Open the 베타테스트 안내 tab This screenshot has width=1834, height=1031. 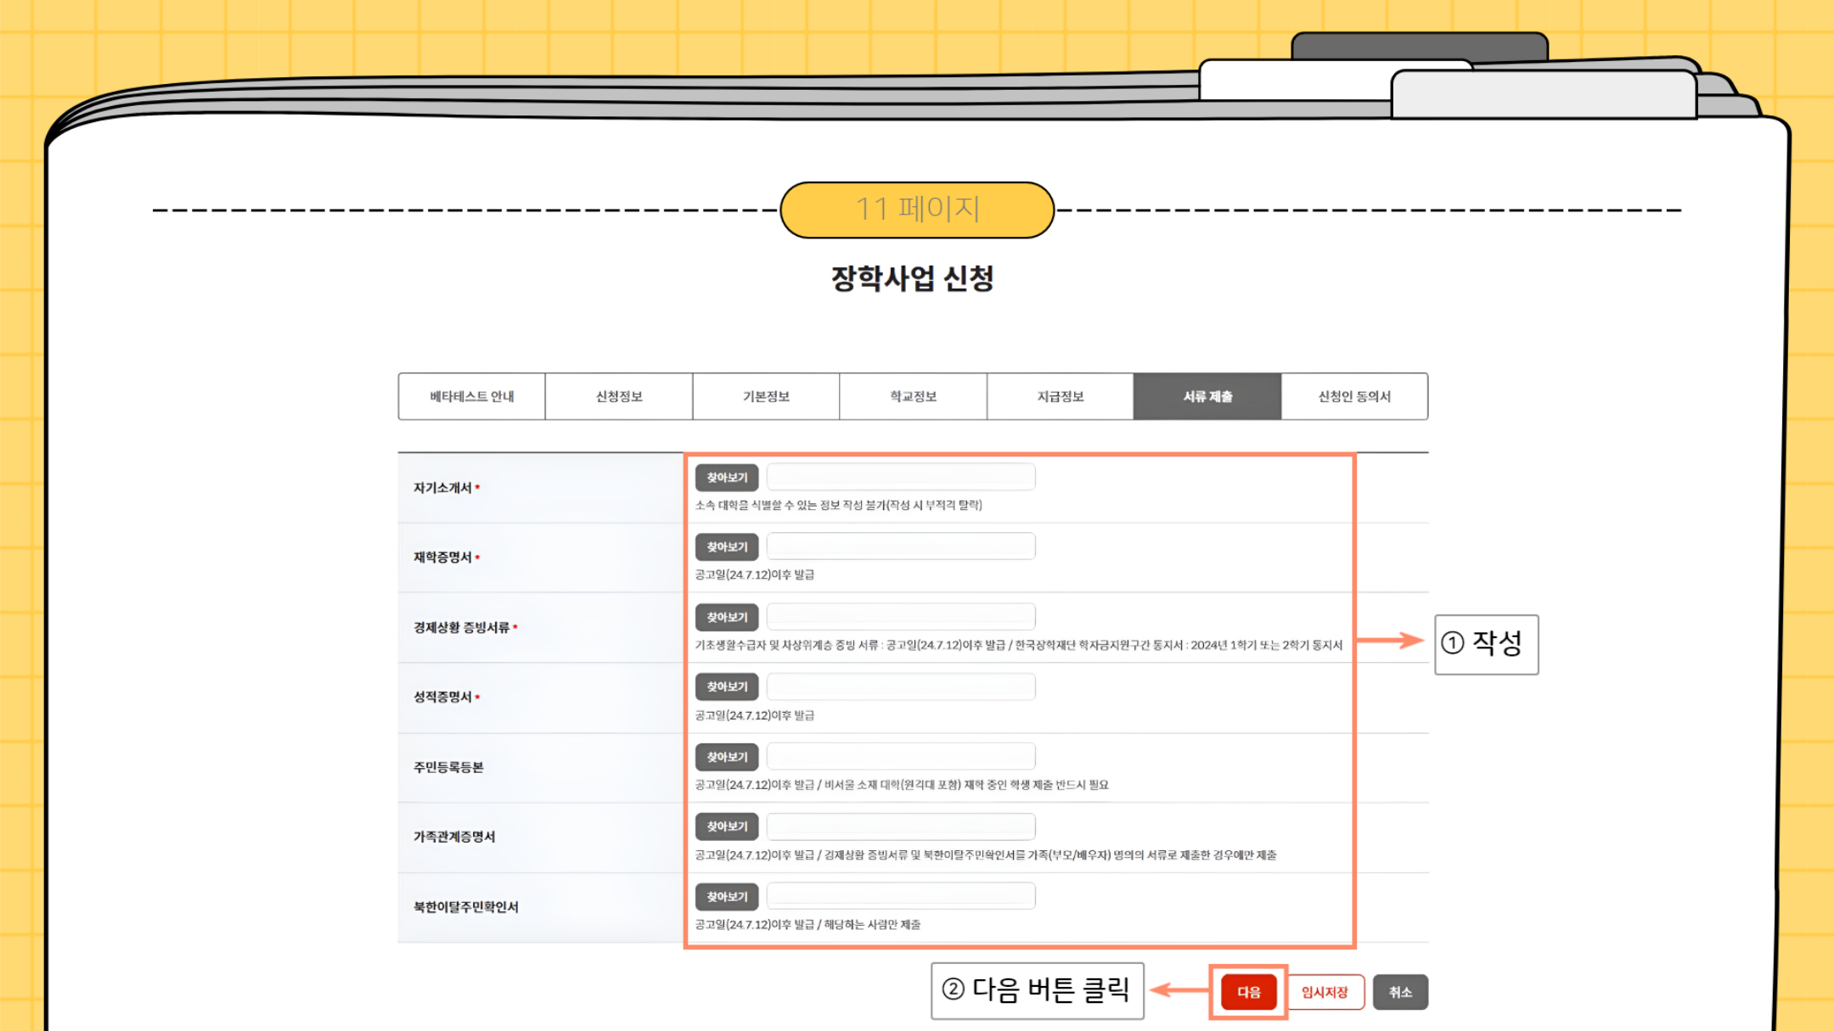click(x=471, y=396)
